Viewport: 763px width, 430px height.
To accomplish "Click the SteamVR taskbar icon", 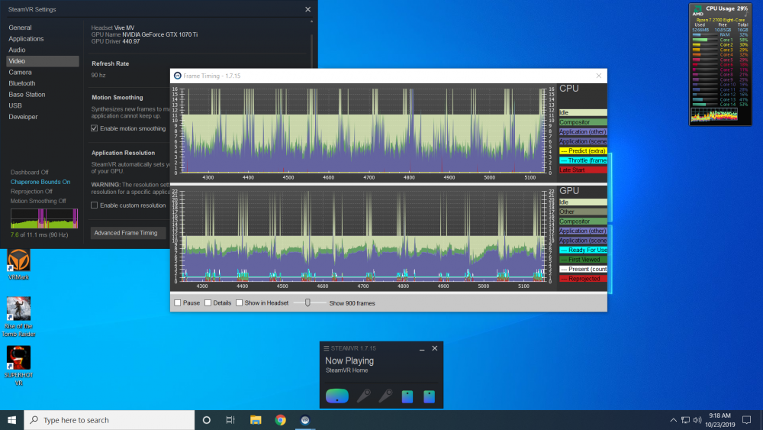I will click(305, 420).
